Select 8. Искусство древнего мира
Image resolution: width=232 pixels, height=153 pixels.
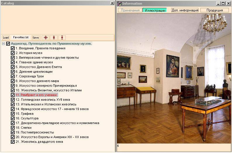(37, 81)
